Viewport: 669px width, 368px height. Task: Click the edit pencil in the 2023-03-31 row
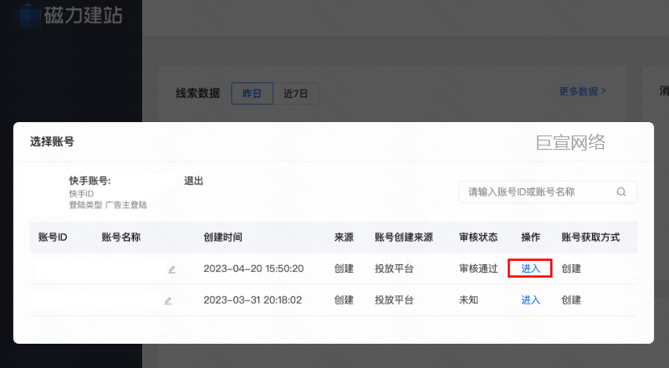(168, 301)
